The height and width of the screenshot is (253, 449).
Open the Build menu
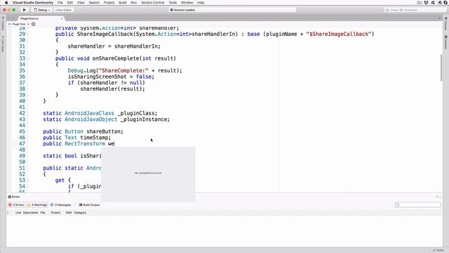coord(123,3)
